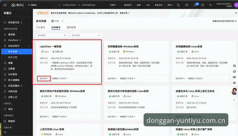Click the Windows tag on 实例健康检测-Windows系统 card

click(x=129, y=52)
